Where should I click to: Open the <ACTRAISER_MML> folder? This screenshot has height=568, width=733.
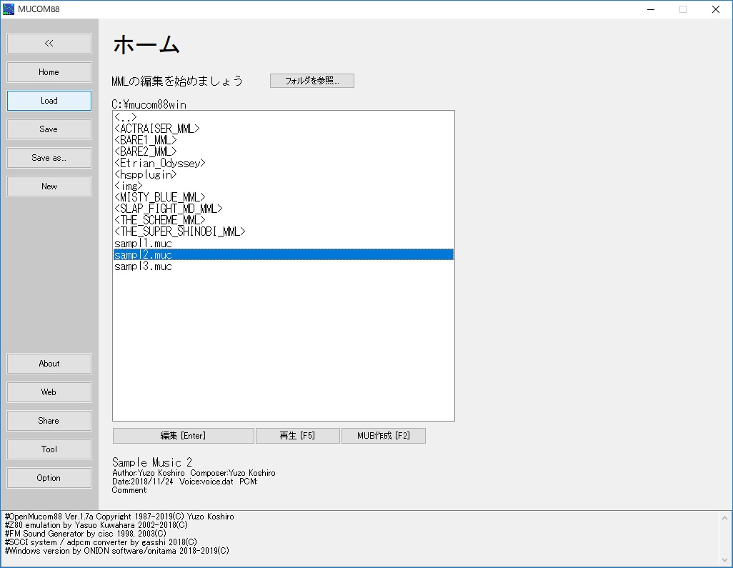[x=284, y=129]
